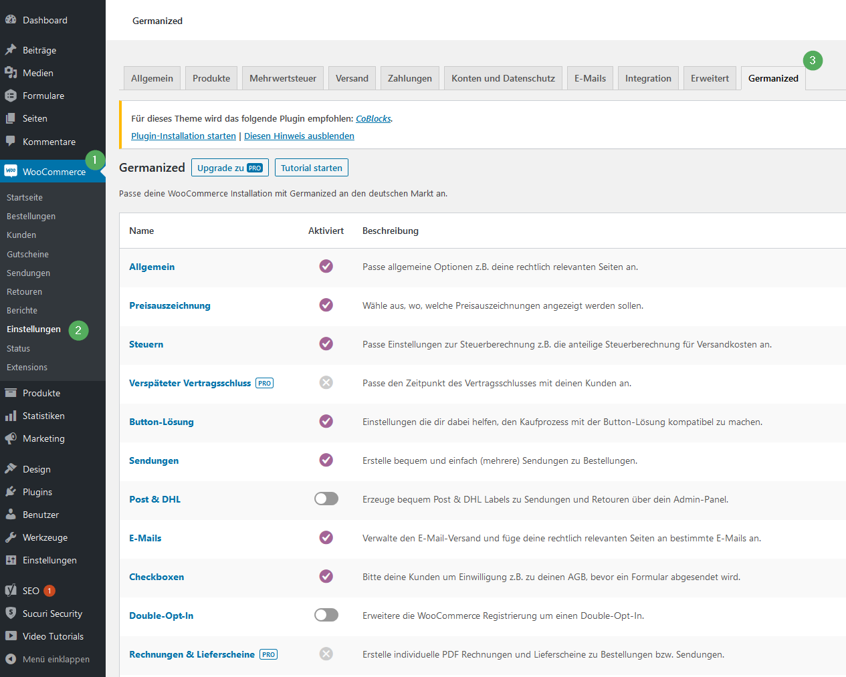The image size is (846, 677).
Task: Click the Marketing megaphone icon
Action: click(x=11, y=438)
